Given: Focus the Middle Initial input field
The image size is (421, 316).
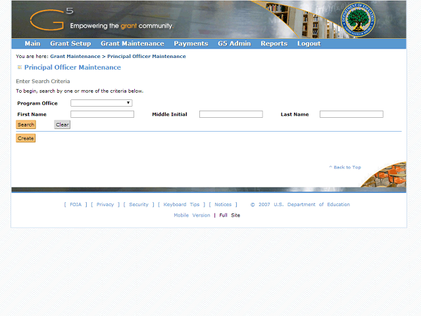Looking at the screenshot, I should point(231,114).
